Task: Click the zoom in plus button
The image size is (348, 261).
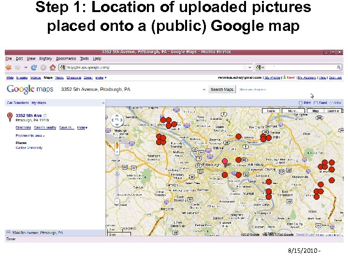Action: pos(117,152)
